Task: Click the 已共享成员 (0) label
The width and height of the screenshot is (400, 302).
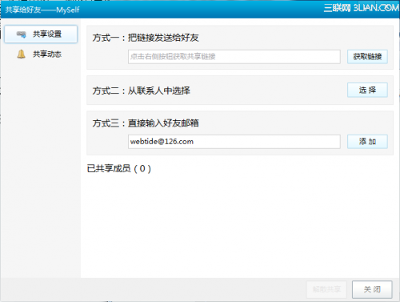Action: coord(119,169)
